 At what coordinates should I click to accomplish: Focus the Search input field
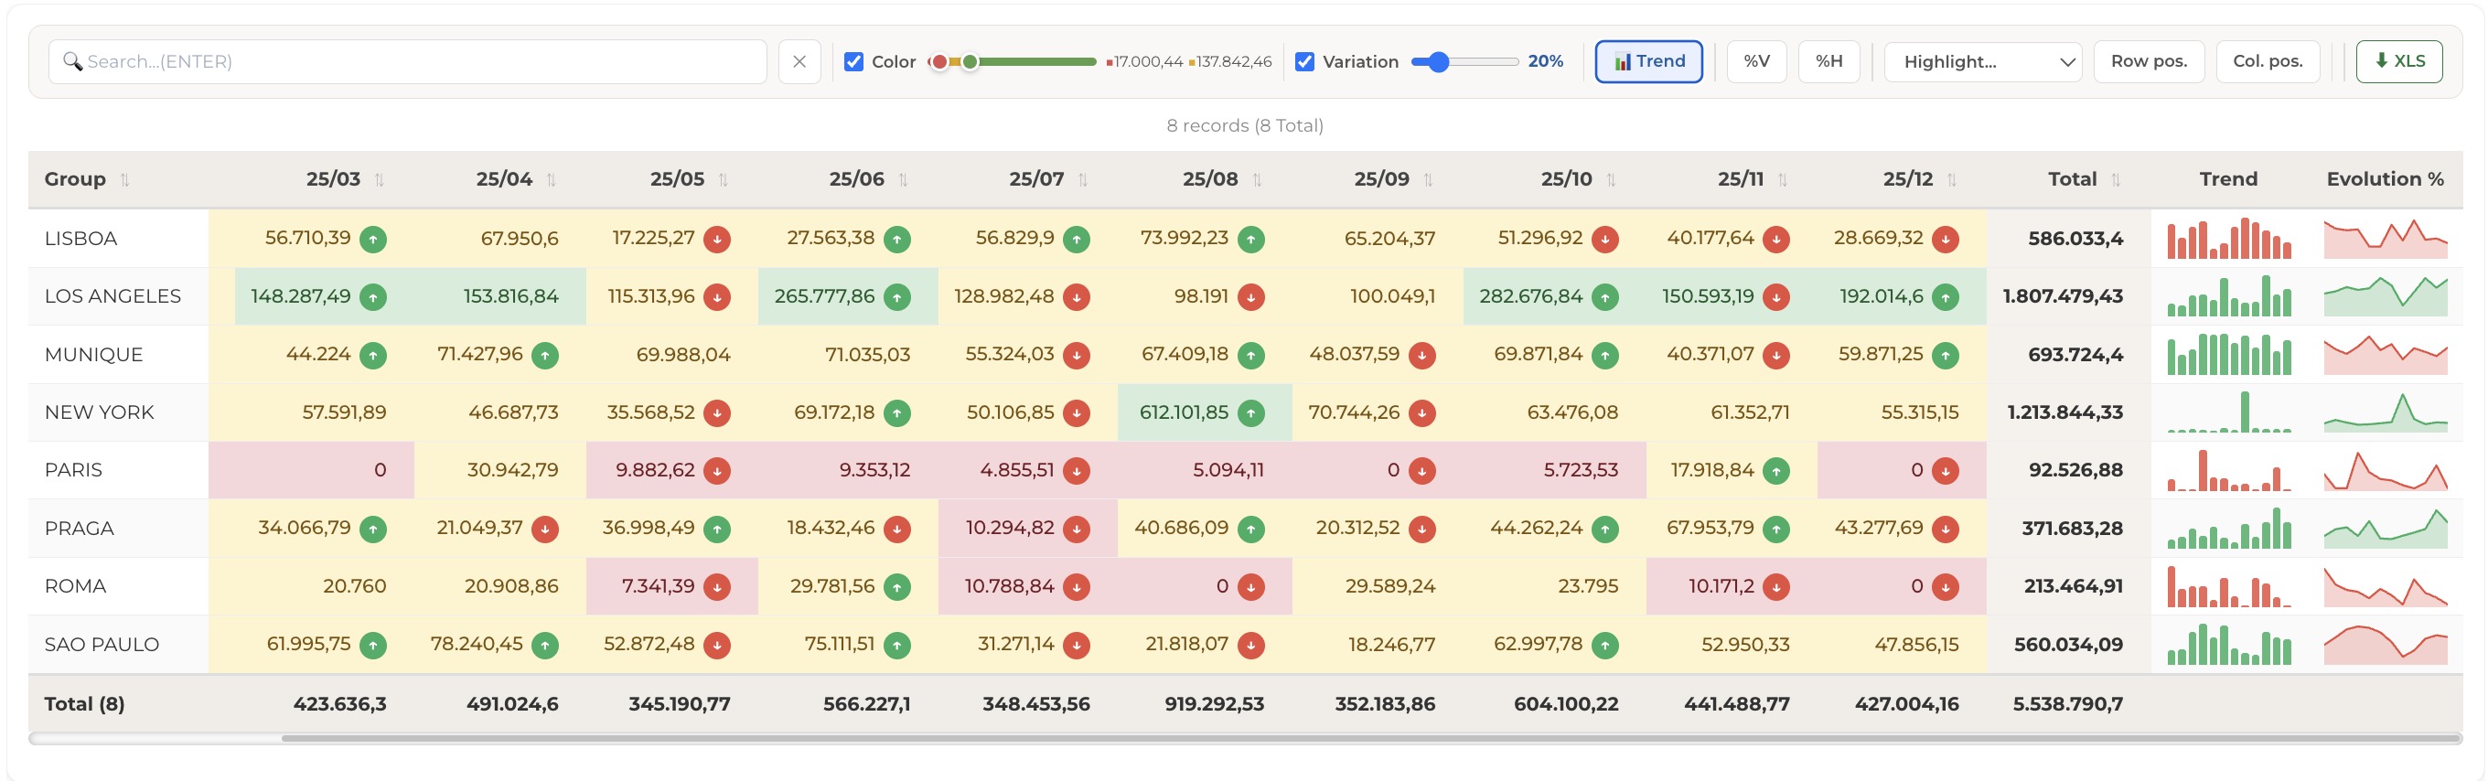pyautogui.click(x=408, y=62)
